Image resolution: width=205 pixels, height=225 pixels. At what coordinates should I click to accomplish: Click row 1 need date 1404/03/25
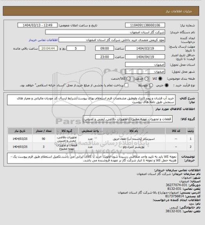click(20, 139)
